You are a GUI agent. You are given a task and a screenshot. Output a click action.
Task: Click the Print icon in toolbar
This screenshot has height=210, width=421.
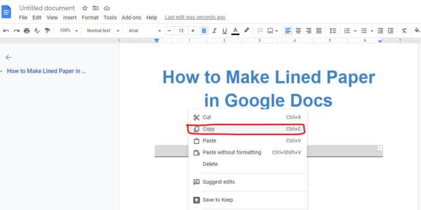tap(27, 31)
